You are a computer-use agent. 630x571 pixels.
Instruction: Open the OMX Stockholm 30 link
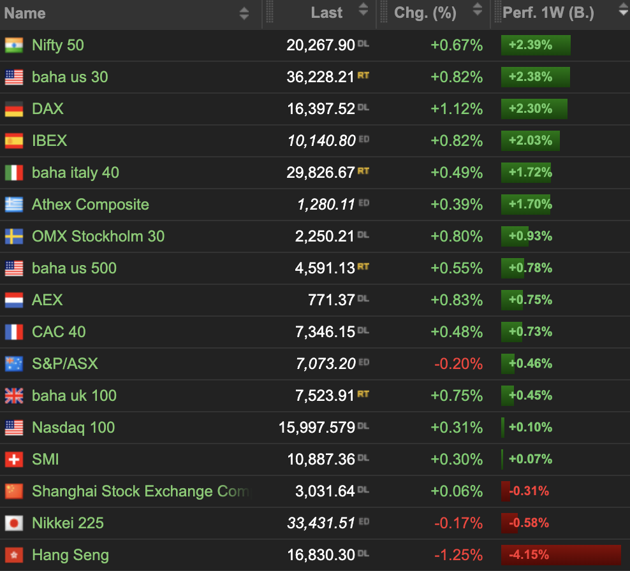pyautogui.click(x=98, y=236)
